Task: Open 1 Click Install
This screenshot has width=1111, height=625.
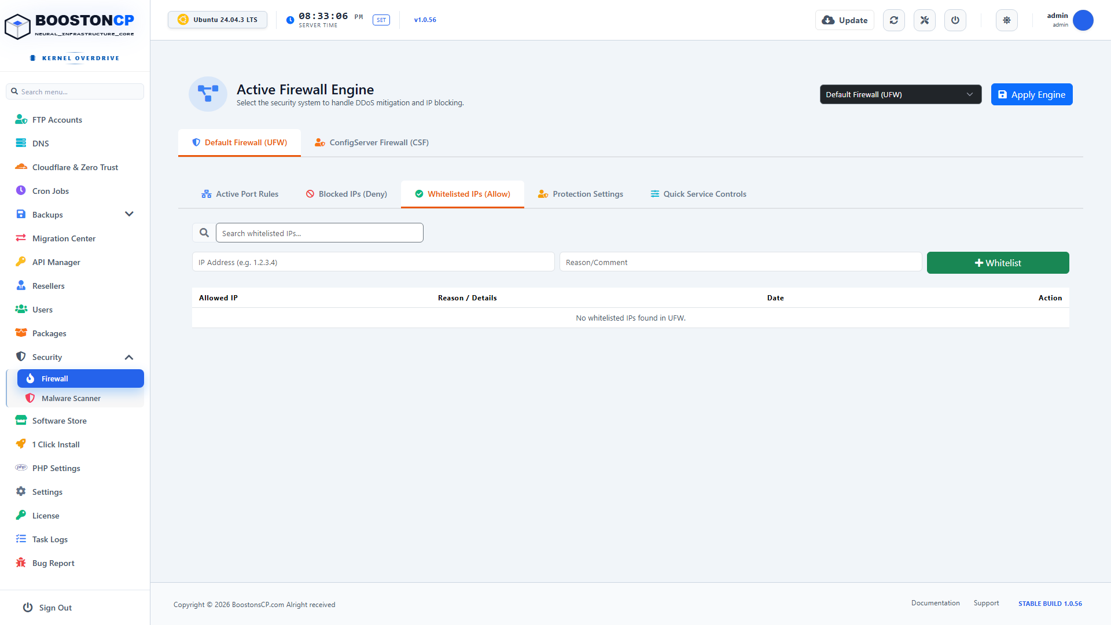Action: point(75,444)
